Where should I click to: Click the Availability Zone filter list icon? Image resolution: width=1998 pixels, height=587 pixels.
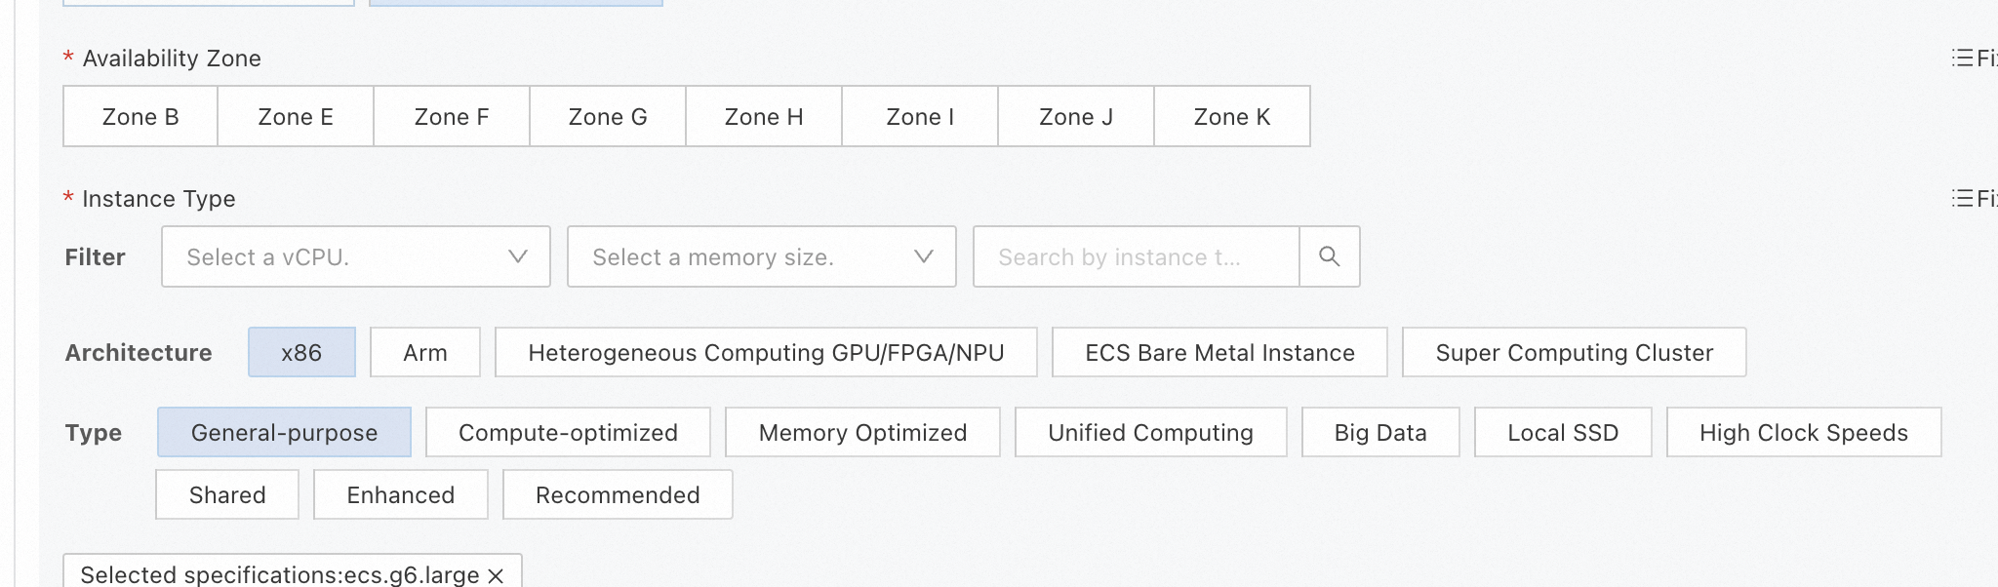[x=1963, y=58]
